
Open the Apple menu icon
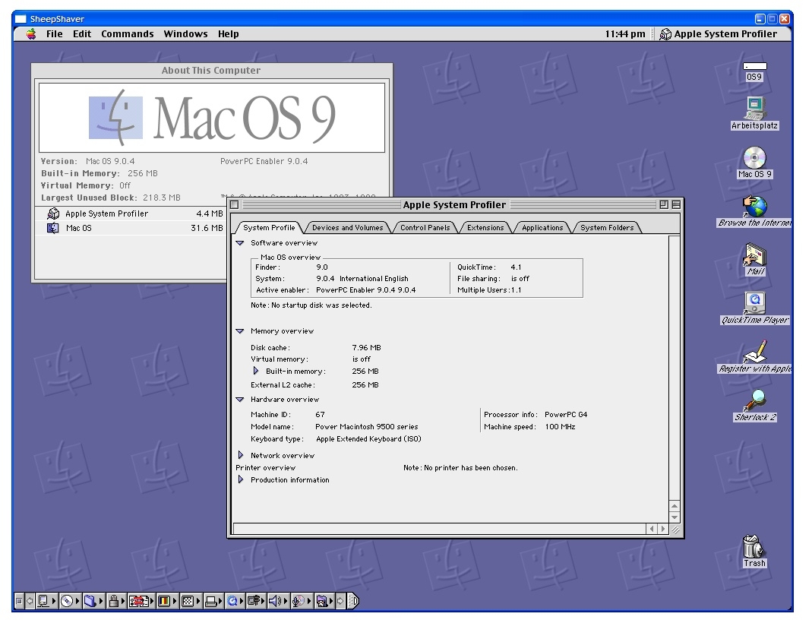pos(31,33)
